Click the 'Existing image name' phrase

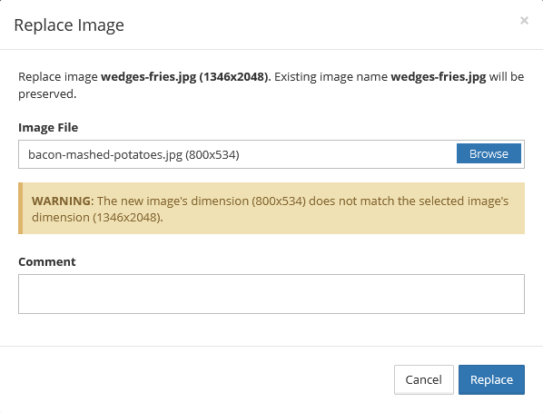[331, 76]
